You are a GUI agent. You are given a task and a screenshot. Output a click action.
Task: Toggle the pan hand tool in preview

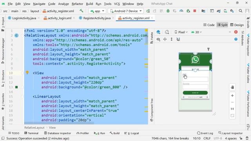point(232,87)
